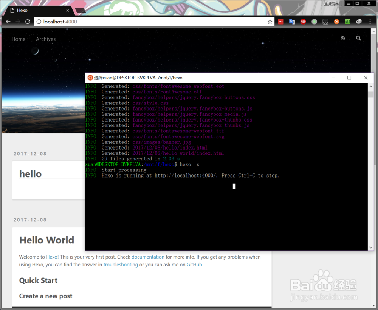Click the browser page scrollbar down arrow

374,305
